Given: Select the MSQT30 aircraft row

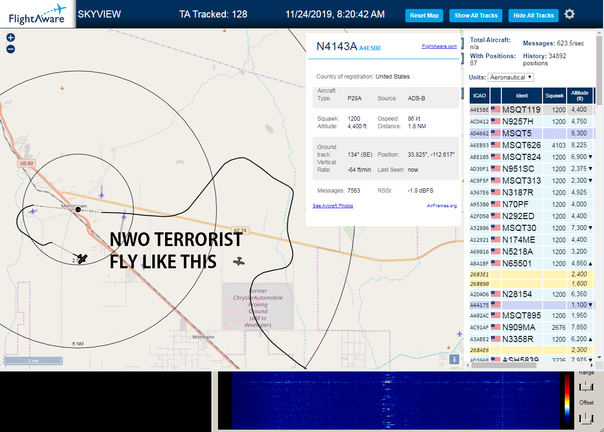Looking at the screenshot, I should (532, 228).
